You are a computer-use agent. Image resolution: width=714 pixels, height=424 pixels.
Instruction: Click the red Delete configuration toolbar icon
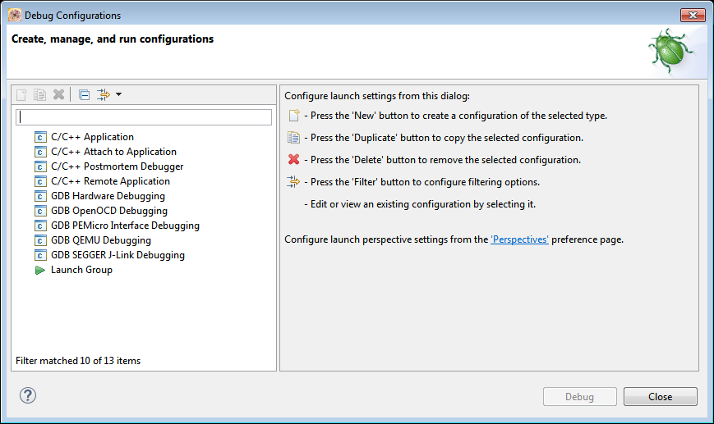click(58, 95)
